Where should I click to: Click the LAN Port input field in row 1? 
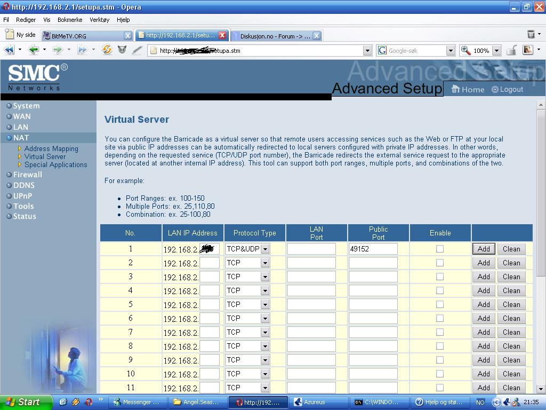(311, 249)
